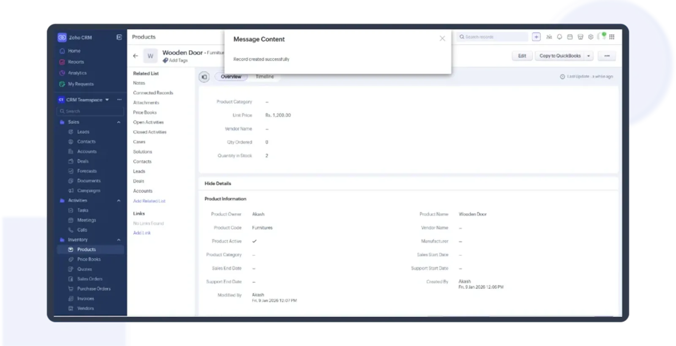
Task: Open Products in the Inventory menu
Action: click(90, 249)
